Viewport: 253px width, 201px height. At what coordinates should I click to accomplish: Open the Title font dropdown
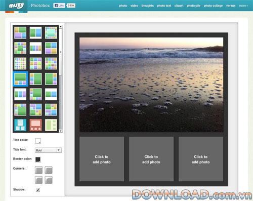[x=48, y=150]
